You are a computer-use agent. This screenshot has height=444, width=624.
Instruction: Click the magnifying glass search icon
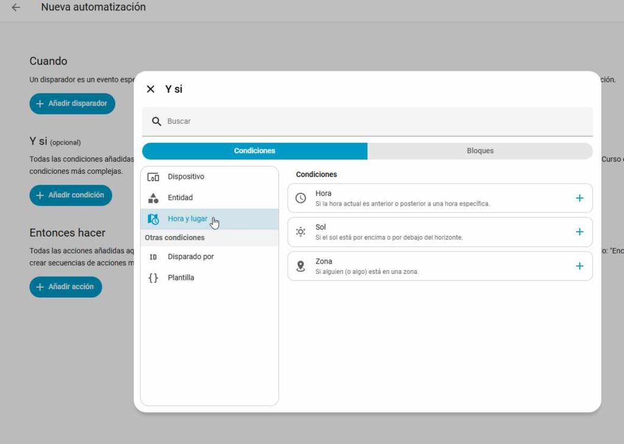coord(157,121)
